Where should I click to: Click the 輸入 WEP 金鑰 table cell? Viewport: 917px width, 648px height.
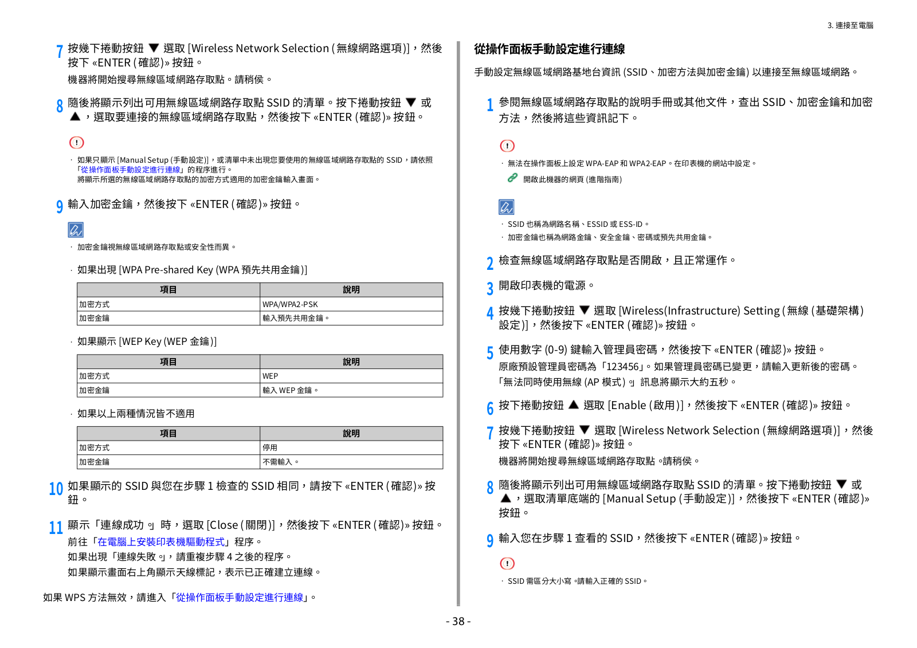tap(351, 390)
